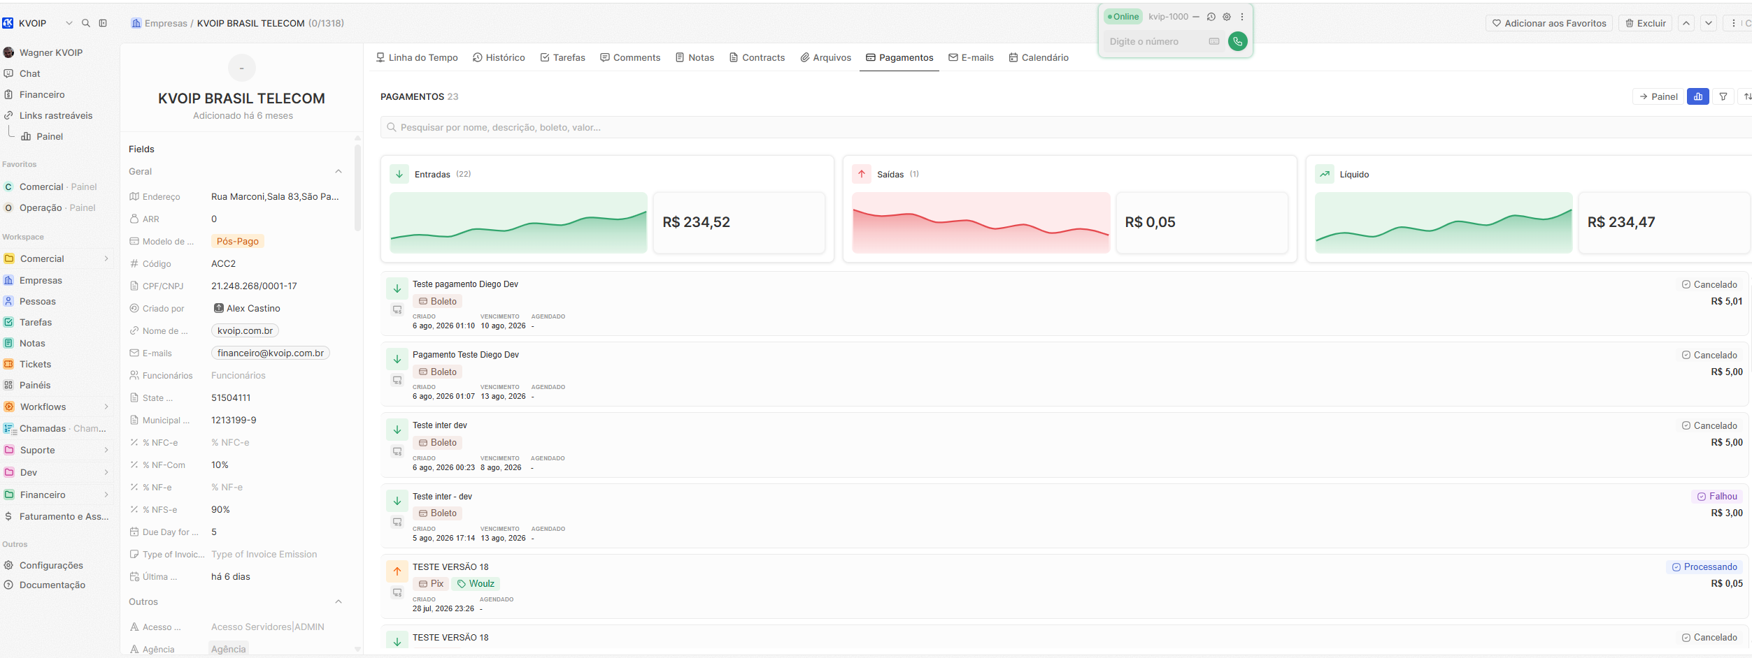Screen dimensions: 1752x658
Task: Open softphone call history icon
Action: click(1211, 17)
